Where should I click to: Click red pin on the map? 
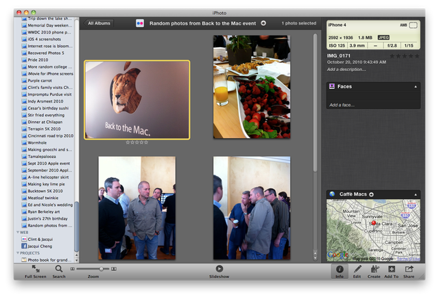click(373, 223)
